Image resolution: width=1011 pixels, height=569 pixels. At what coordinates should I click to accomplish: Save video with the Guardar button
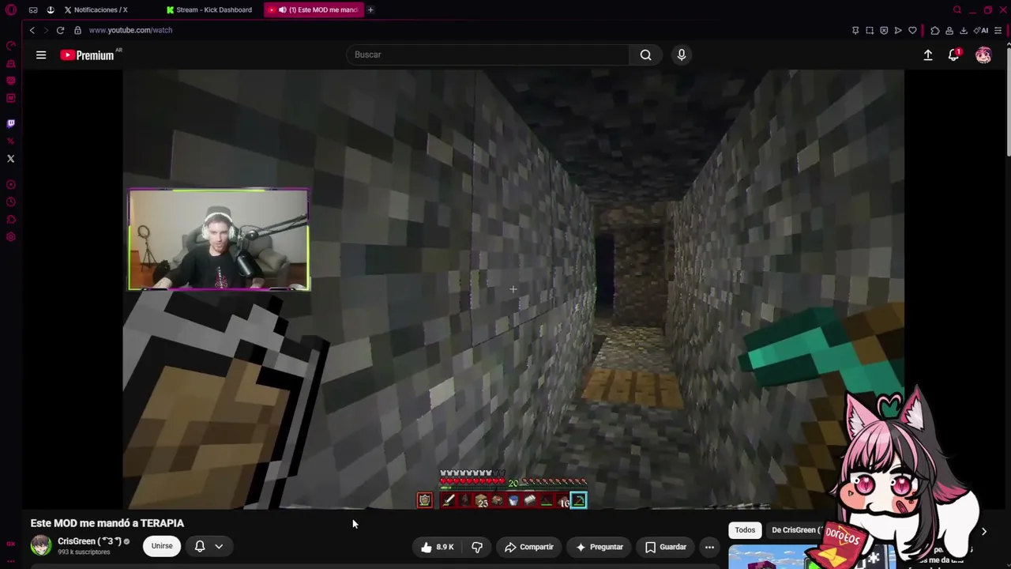tap(665, 547)
